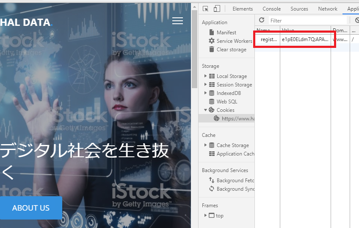359x228 pixels.
Task: Switch to the Network tab
Action: [328, 9]
